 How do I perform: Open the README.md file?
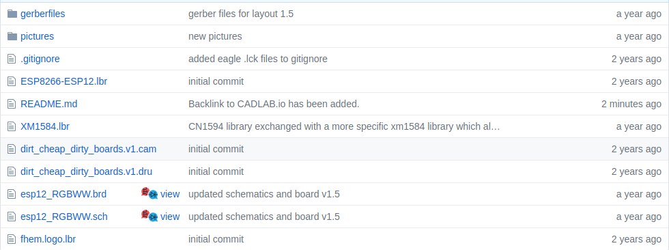click(x=48, y=104)
